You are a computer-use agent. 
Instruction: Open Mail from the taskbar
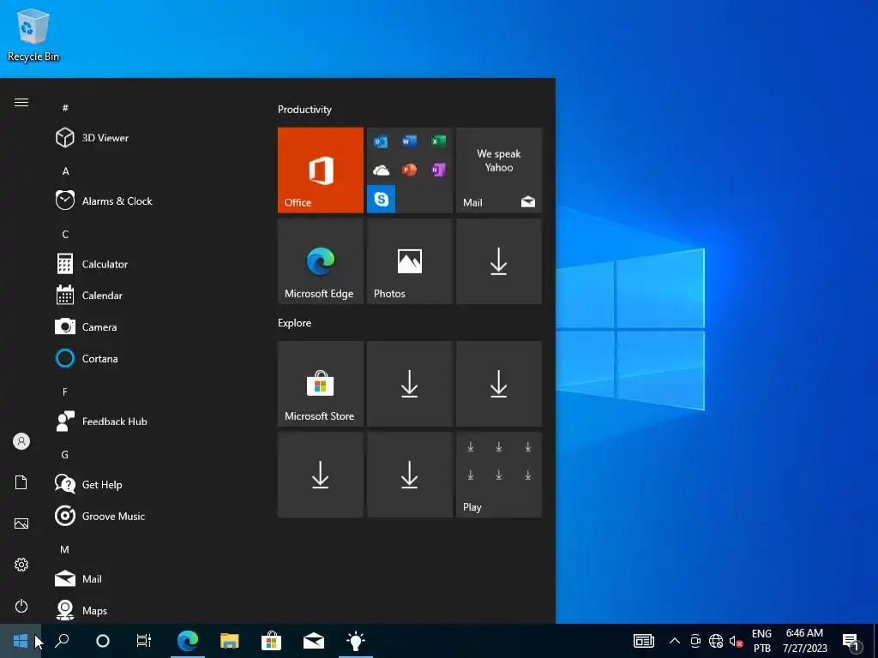[x=314, y=641]
